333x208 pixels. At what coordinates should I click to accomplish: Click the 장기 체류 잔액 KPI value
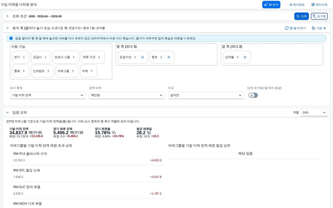[x=68, y=133]
